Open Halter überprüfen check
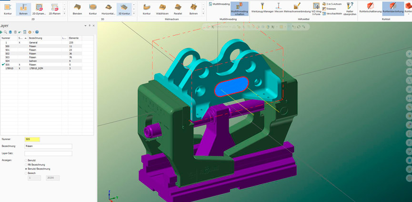412x202 pixels. 350,9
